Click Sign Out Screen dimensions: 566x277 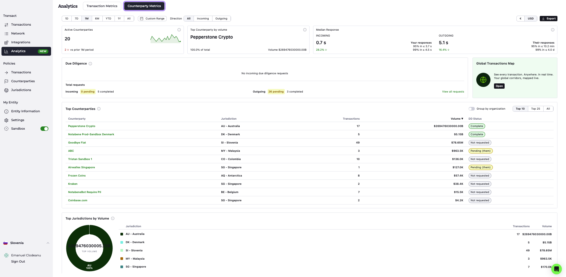(x=18, y=262)
